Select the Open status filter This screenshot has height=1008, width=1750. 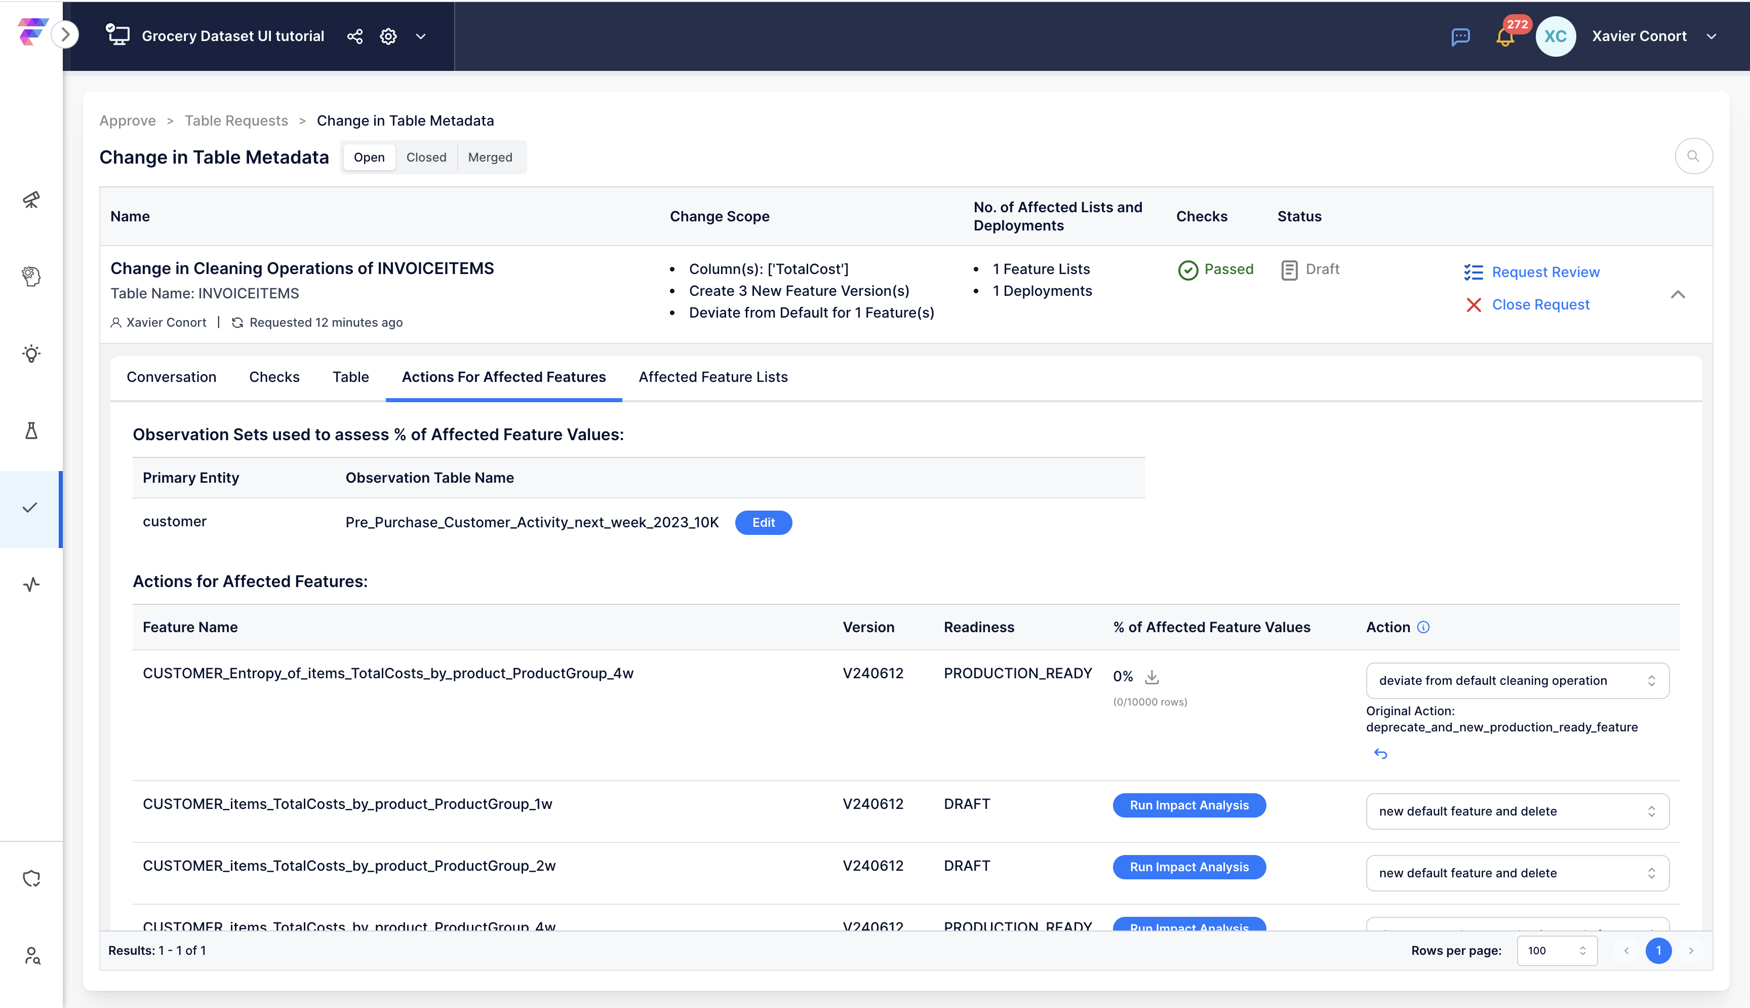point(369,157)
